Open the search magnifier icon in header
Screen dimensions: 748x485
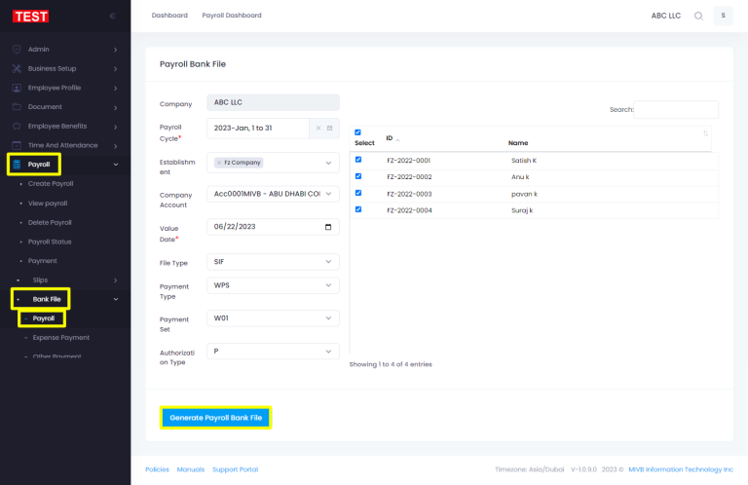coord(698,16)
